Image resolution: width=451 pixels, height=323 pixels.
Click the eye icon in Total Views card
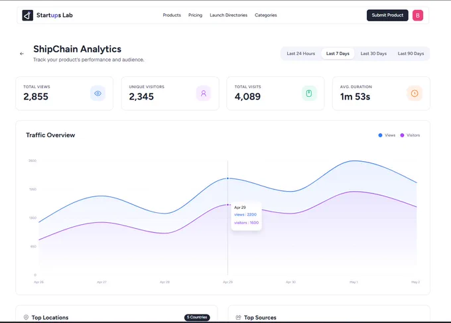(x=97, y=94)
